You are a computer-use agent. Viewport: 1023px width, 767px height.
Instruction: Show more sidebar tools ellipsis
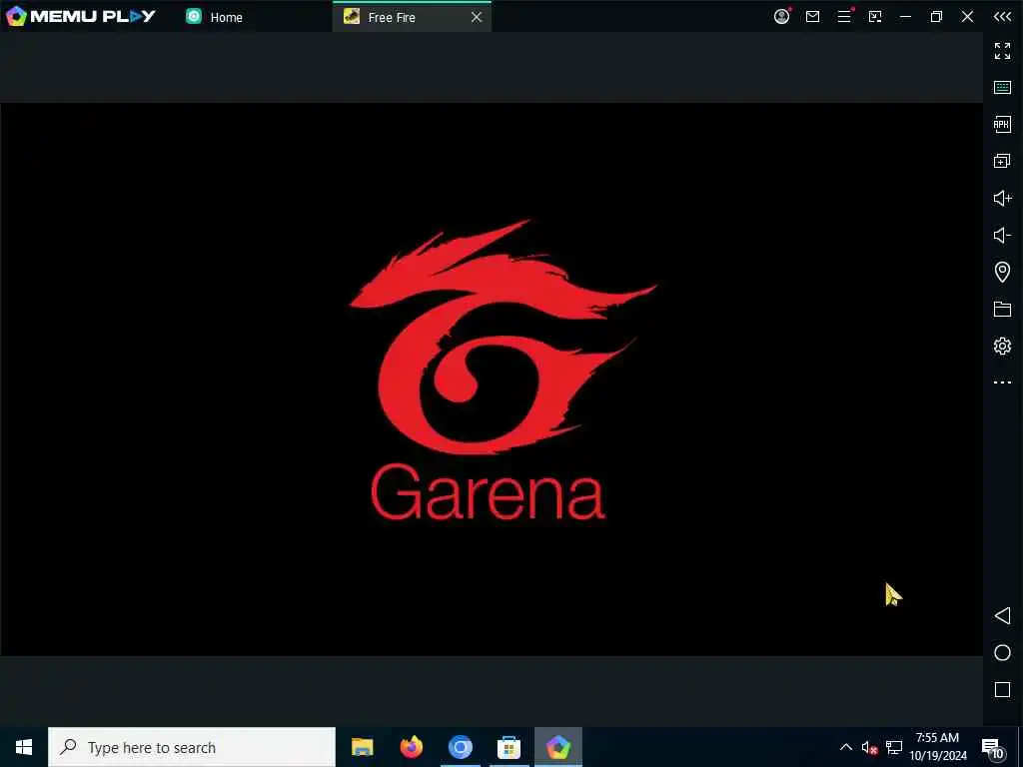click(1002, 383)
